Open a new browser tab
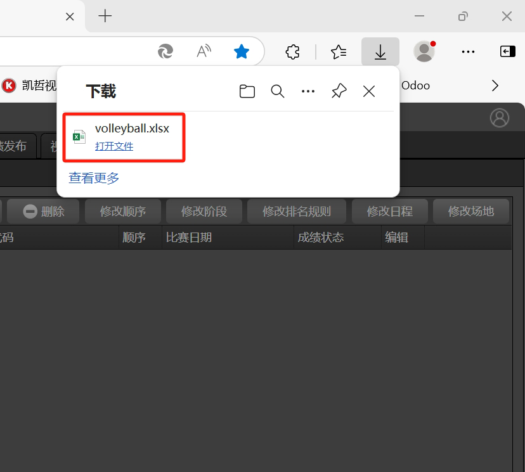 click(x=105, y=16)
